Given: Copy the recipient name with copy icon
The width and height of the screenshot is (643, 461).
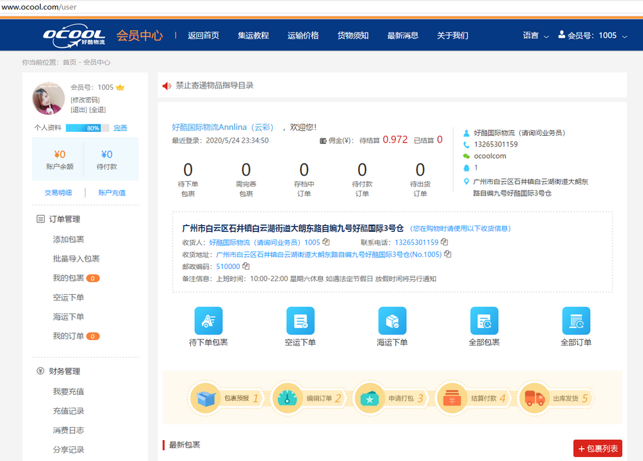Looking at the screenshot, I should [x=326, y=242].
